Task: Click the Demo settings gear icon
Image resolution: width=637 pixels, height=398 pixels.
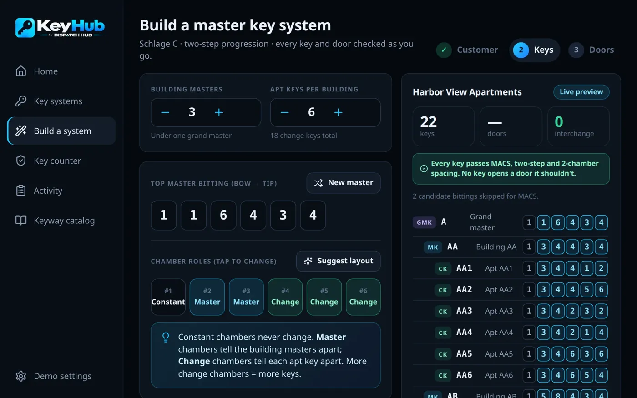Action: click(x=21, y=376)
